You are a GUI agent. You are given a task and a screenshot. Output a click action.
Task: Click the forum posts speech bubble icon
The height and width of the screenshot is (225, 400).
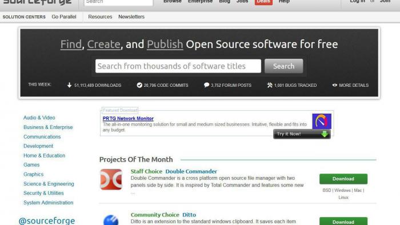[x=206, y=85]
